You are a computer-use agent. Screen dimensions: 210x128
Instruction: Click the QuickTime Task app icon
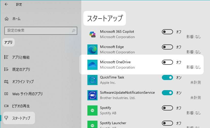tap(92, 80)
